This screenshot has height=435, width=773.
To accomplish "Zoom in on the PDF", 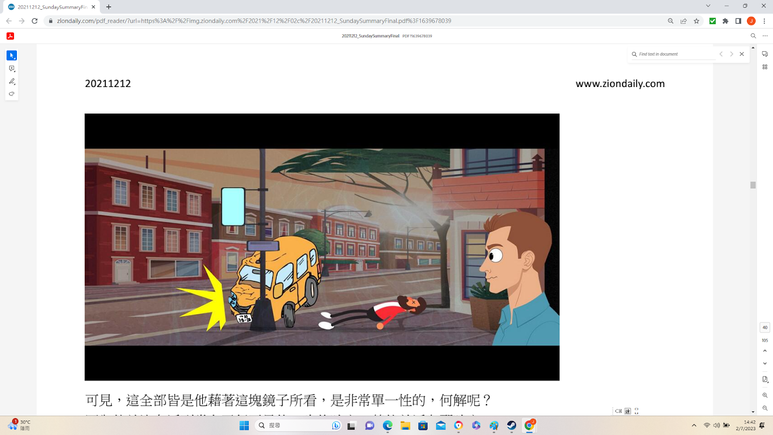I will (765, 395).
